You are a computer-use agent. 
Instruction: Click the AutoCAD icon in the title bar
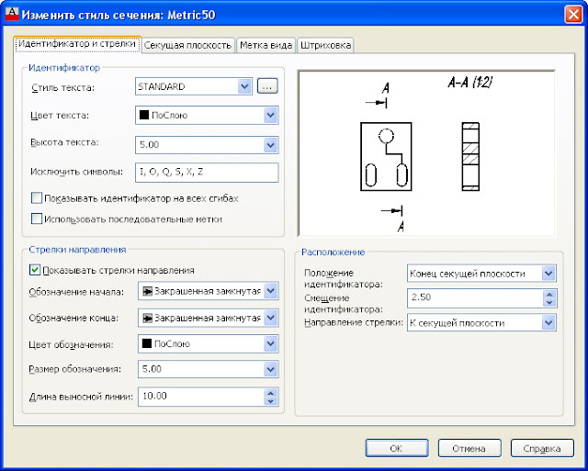click(x=12, y=14)
